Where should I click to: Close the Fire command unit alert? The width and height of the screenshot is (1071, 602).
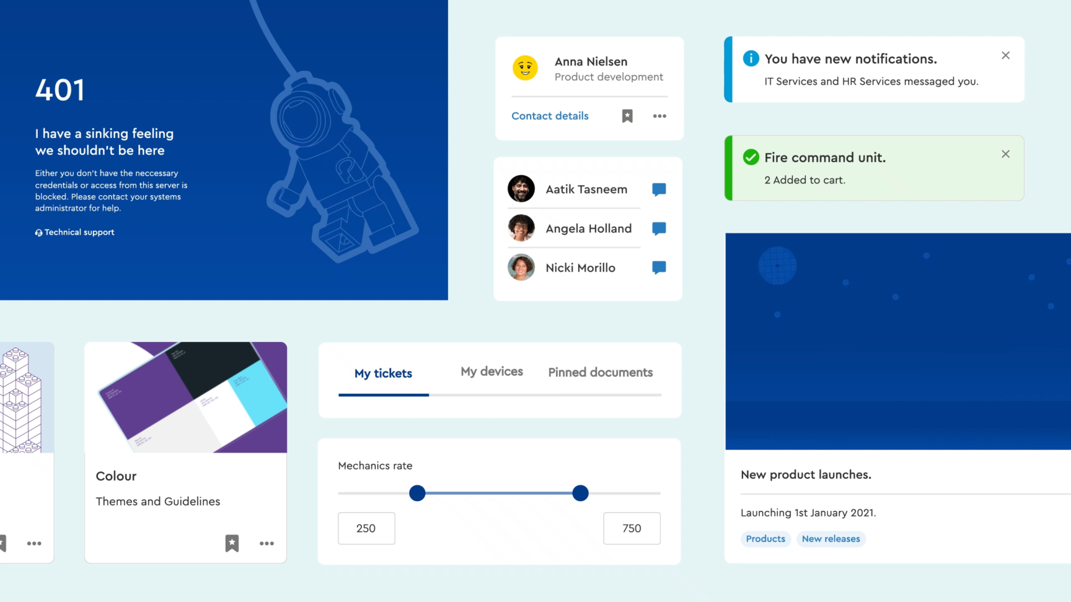(1005, 154)
